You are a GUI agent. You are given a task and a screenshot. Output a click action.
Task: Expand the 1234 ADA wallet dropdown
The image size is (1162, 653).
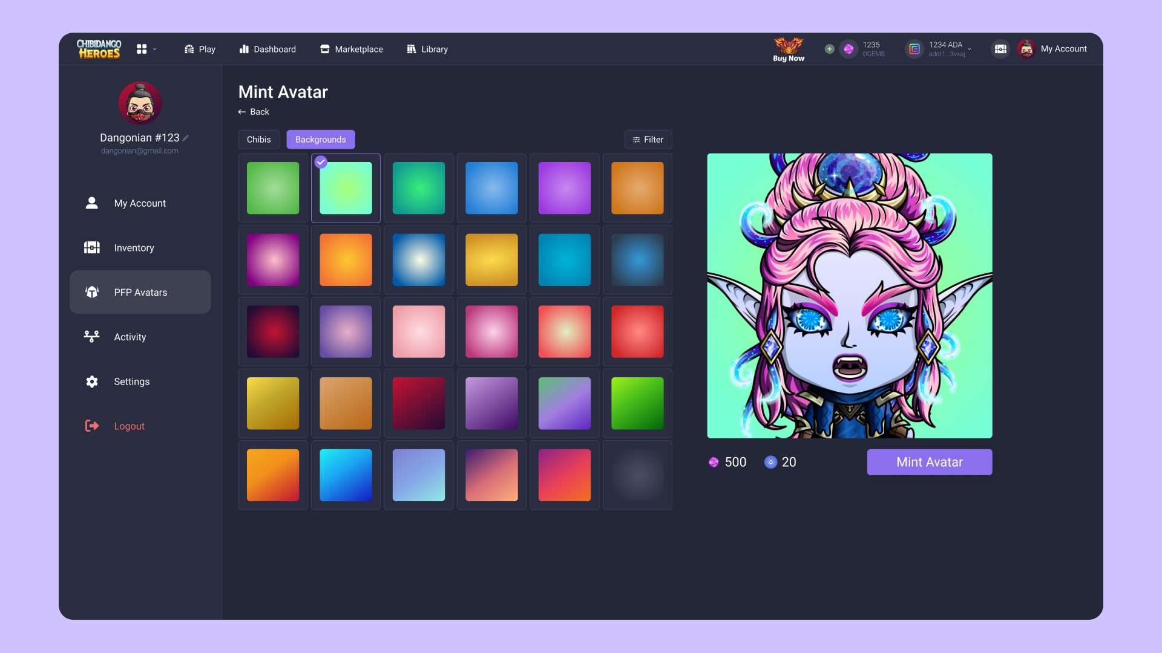tap(970, 49)
